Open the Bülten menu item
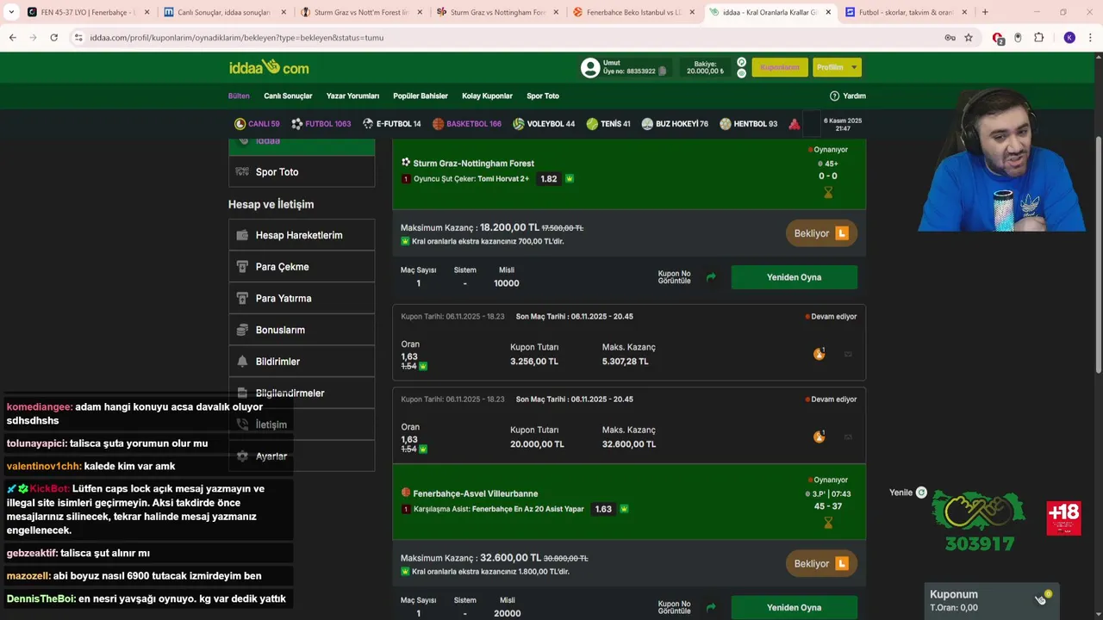1103x620 pixels. (239, 96)
